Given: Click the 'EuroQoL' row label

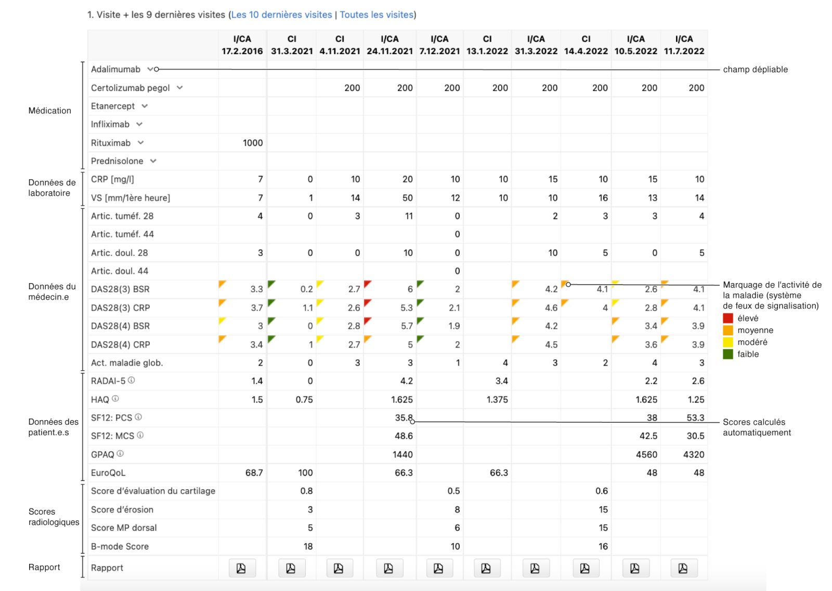Looking at the screenshot, I should [108, 473].
